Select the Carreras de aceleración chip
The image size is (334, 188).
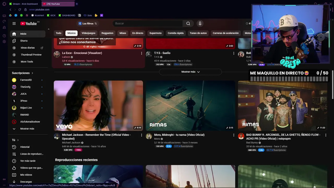pyautogui.click(x=226, y=33)
